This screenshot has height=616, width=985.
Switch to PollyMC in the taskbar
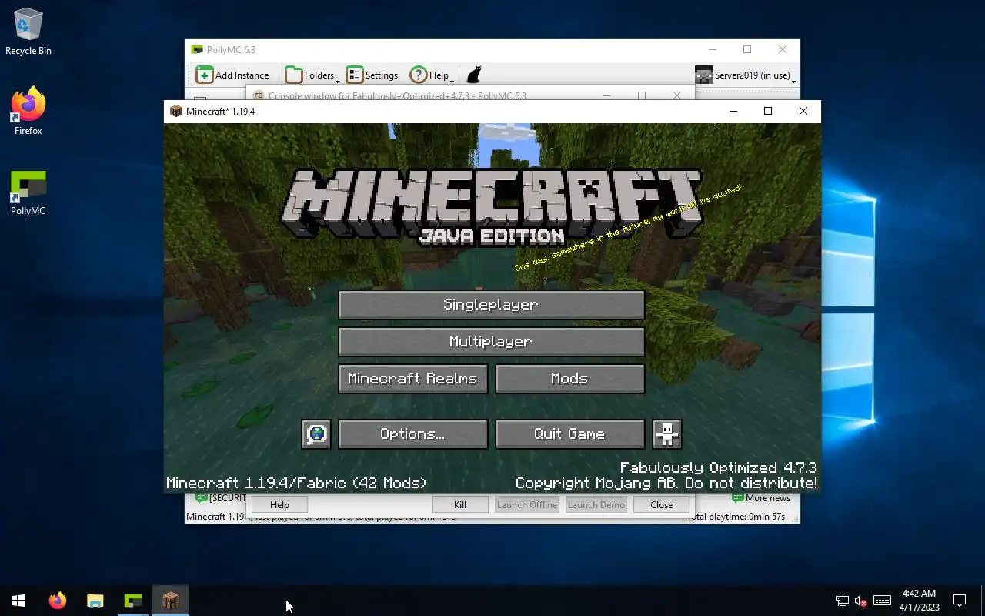133,601
